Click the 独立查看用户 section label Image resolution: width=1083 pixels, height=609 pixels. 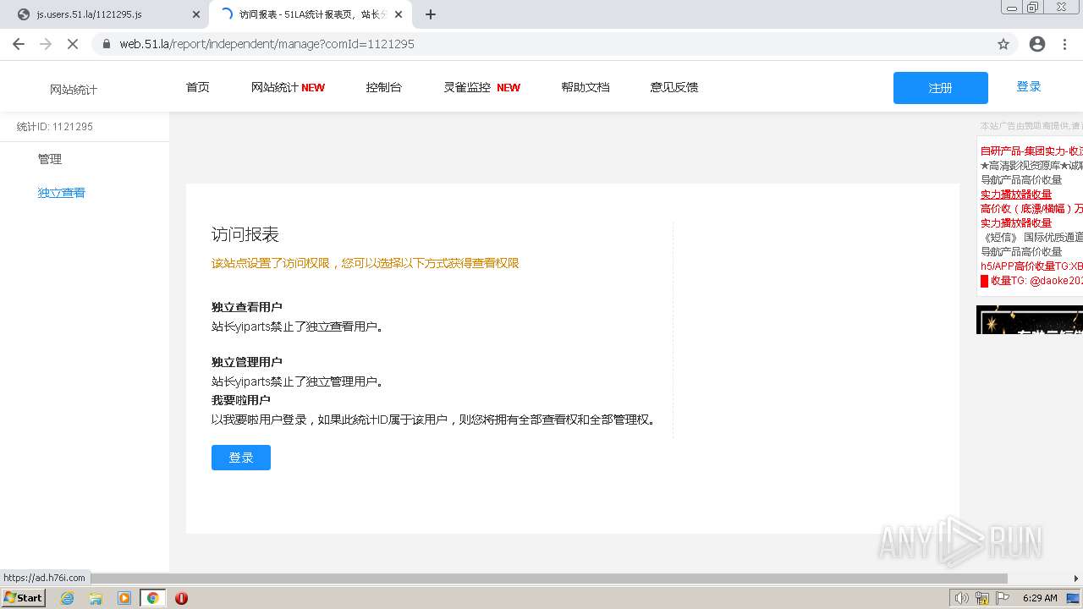(247, 307)
